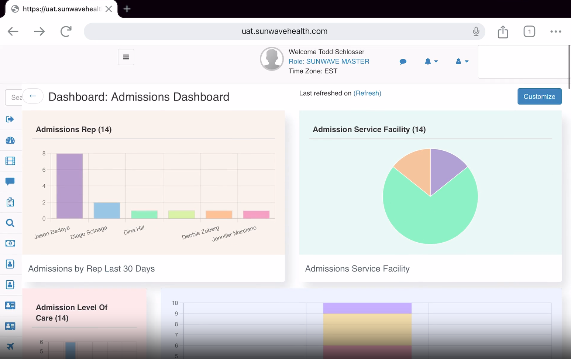Click the hospital facility icon in the sidebar
Screen dimensions: 571x359
[10, 202]
